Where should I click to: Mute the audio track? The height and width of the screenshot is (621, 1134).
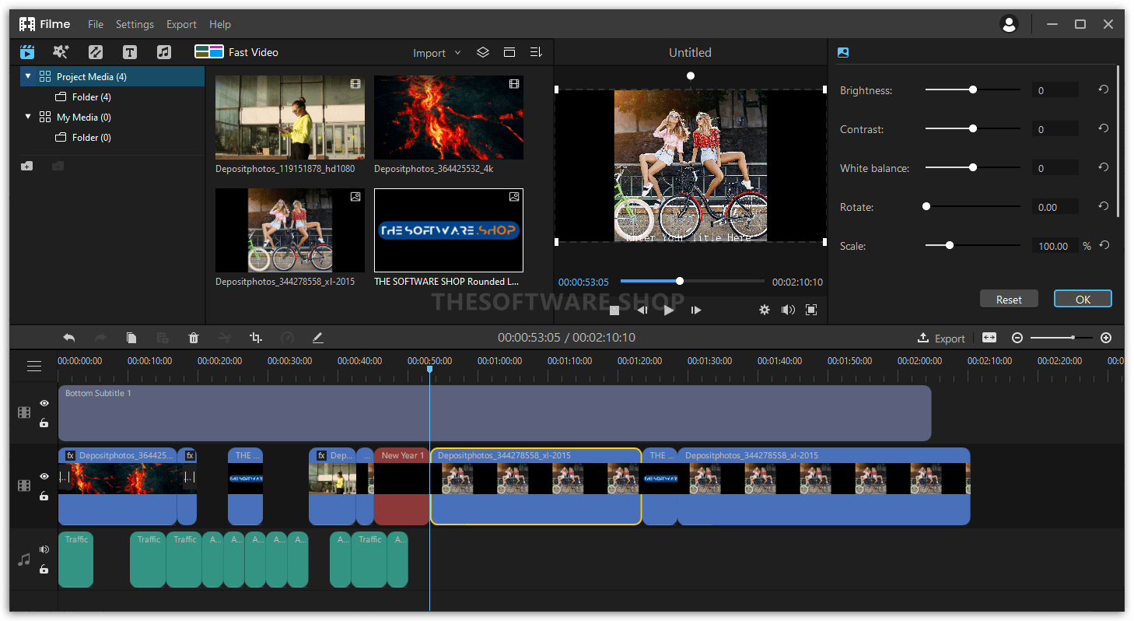pyautogui.click(x=44, y=549)
